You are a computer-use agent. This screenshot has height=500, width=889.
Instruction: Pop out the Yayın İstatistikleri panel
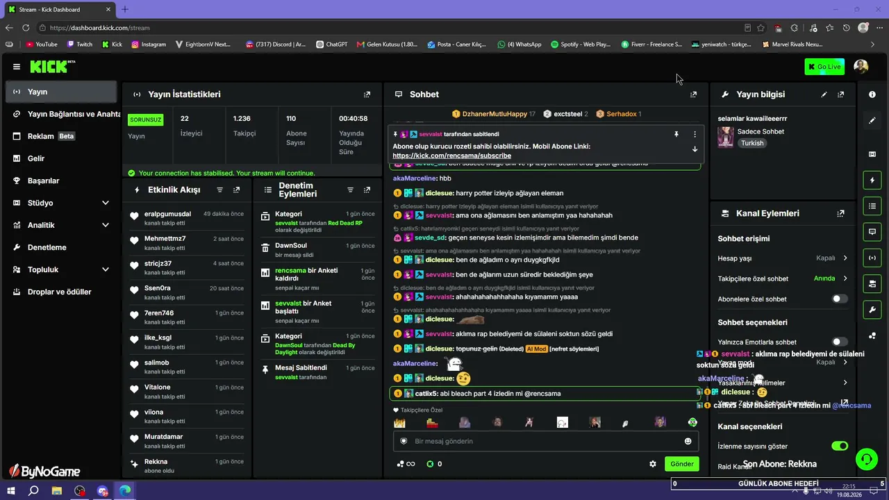point(367,94)
